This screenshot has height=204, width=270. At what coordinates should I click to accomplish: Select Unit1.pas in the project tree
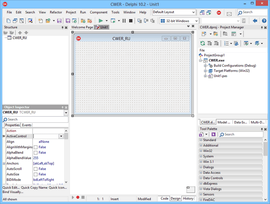(x=221, y=76)
